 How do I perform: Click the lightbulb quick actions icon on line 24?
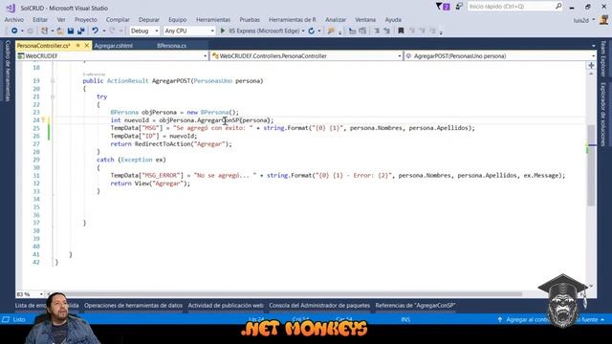click(44, 120)
